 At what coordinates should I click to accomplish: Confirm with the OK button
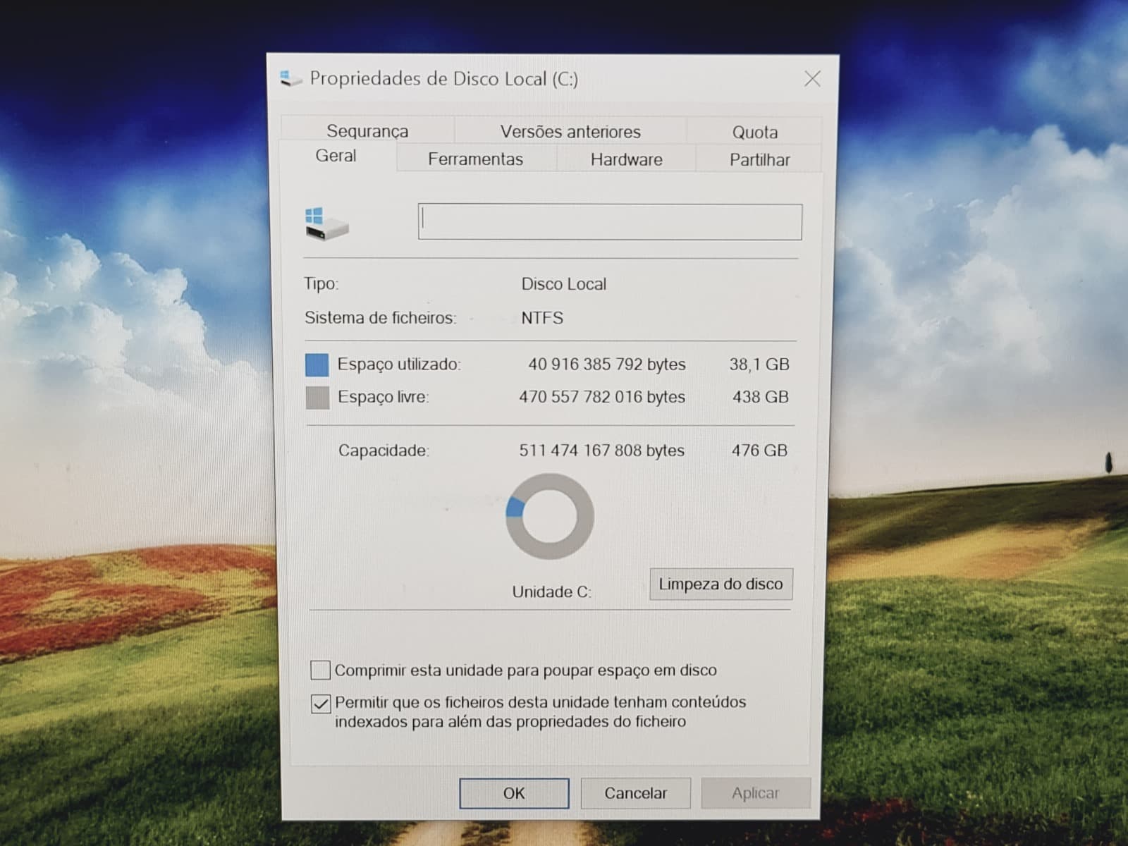[x=514, y=793]
